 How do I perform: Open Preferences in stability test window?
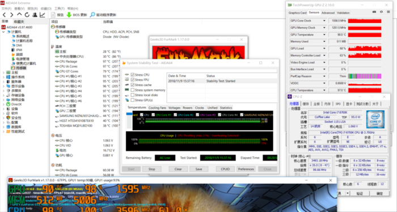point(246,169)
